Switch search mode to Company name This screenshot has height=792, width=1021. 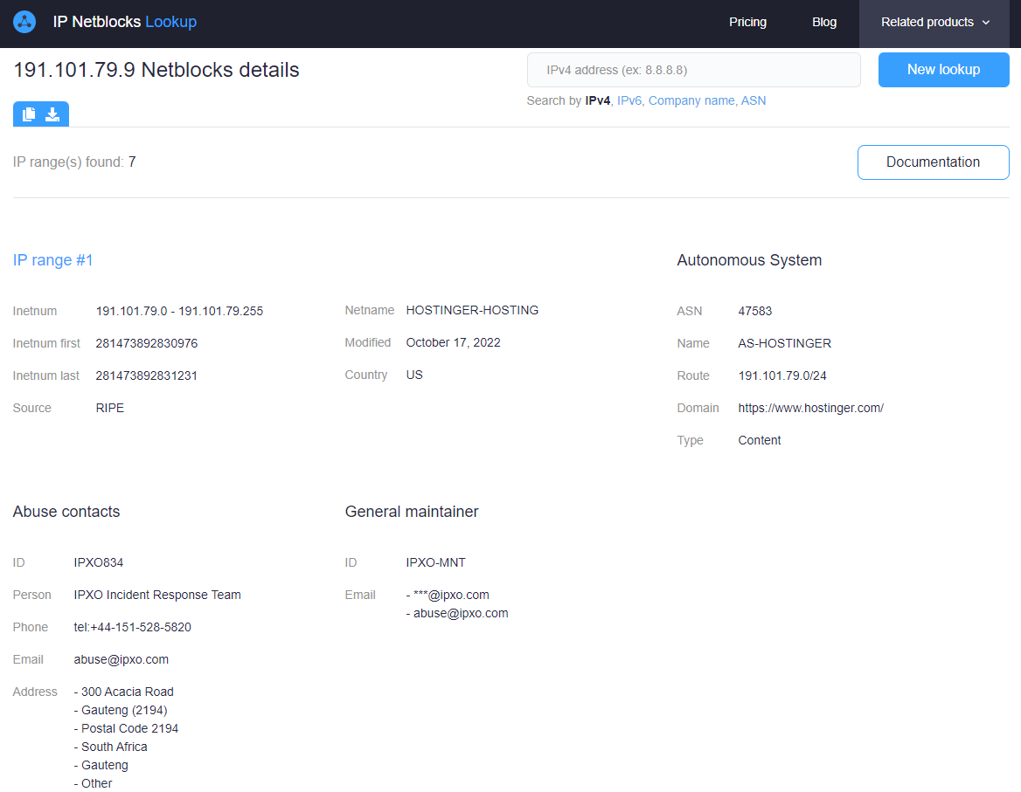(691, 100)
